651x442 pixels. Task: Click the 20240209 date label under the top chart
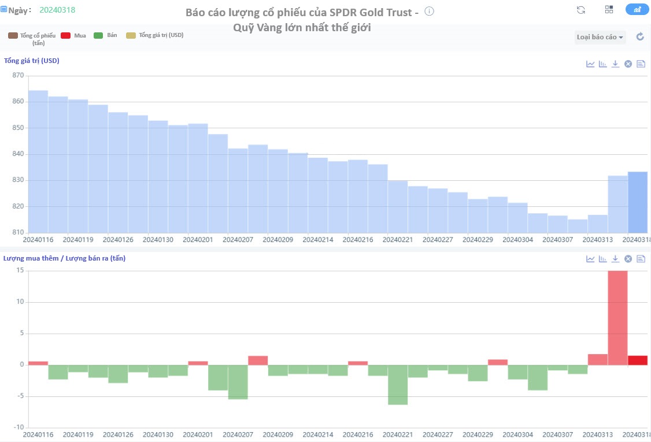(x=278, y=239)
